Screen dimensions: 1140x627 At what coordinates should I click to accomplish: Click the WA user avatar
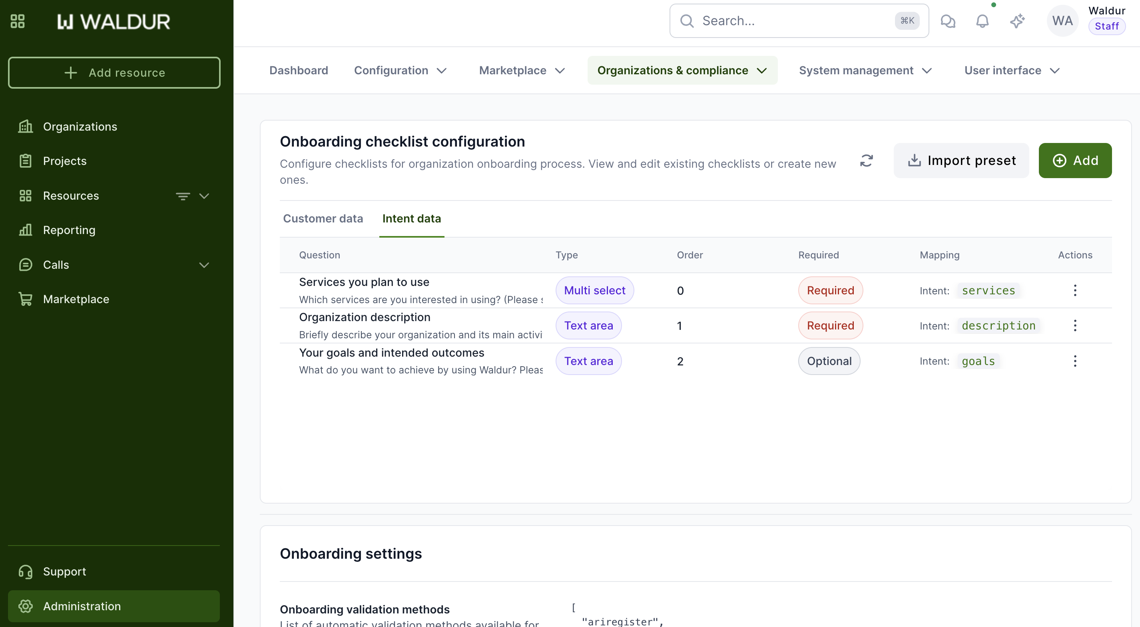pyautogui.click(x=1062, y=21)
